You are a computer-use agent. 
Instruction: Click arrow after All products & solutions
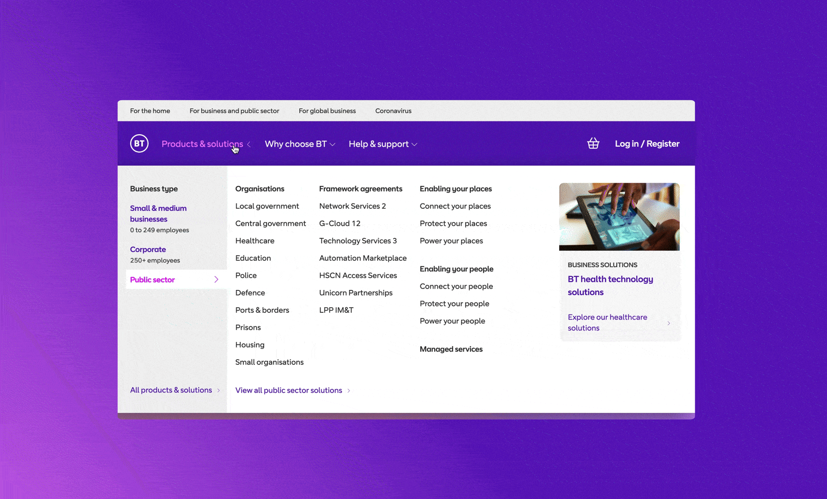tap(219, 391)
